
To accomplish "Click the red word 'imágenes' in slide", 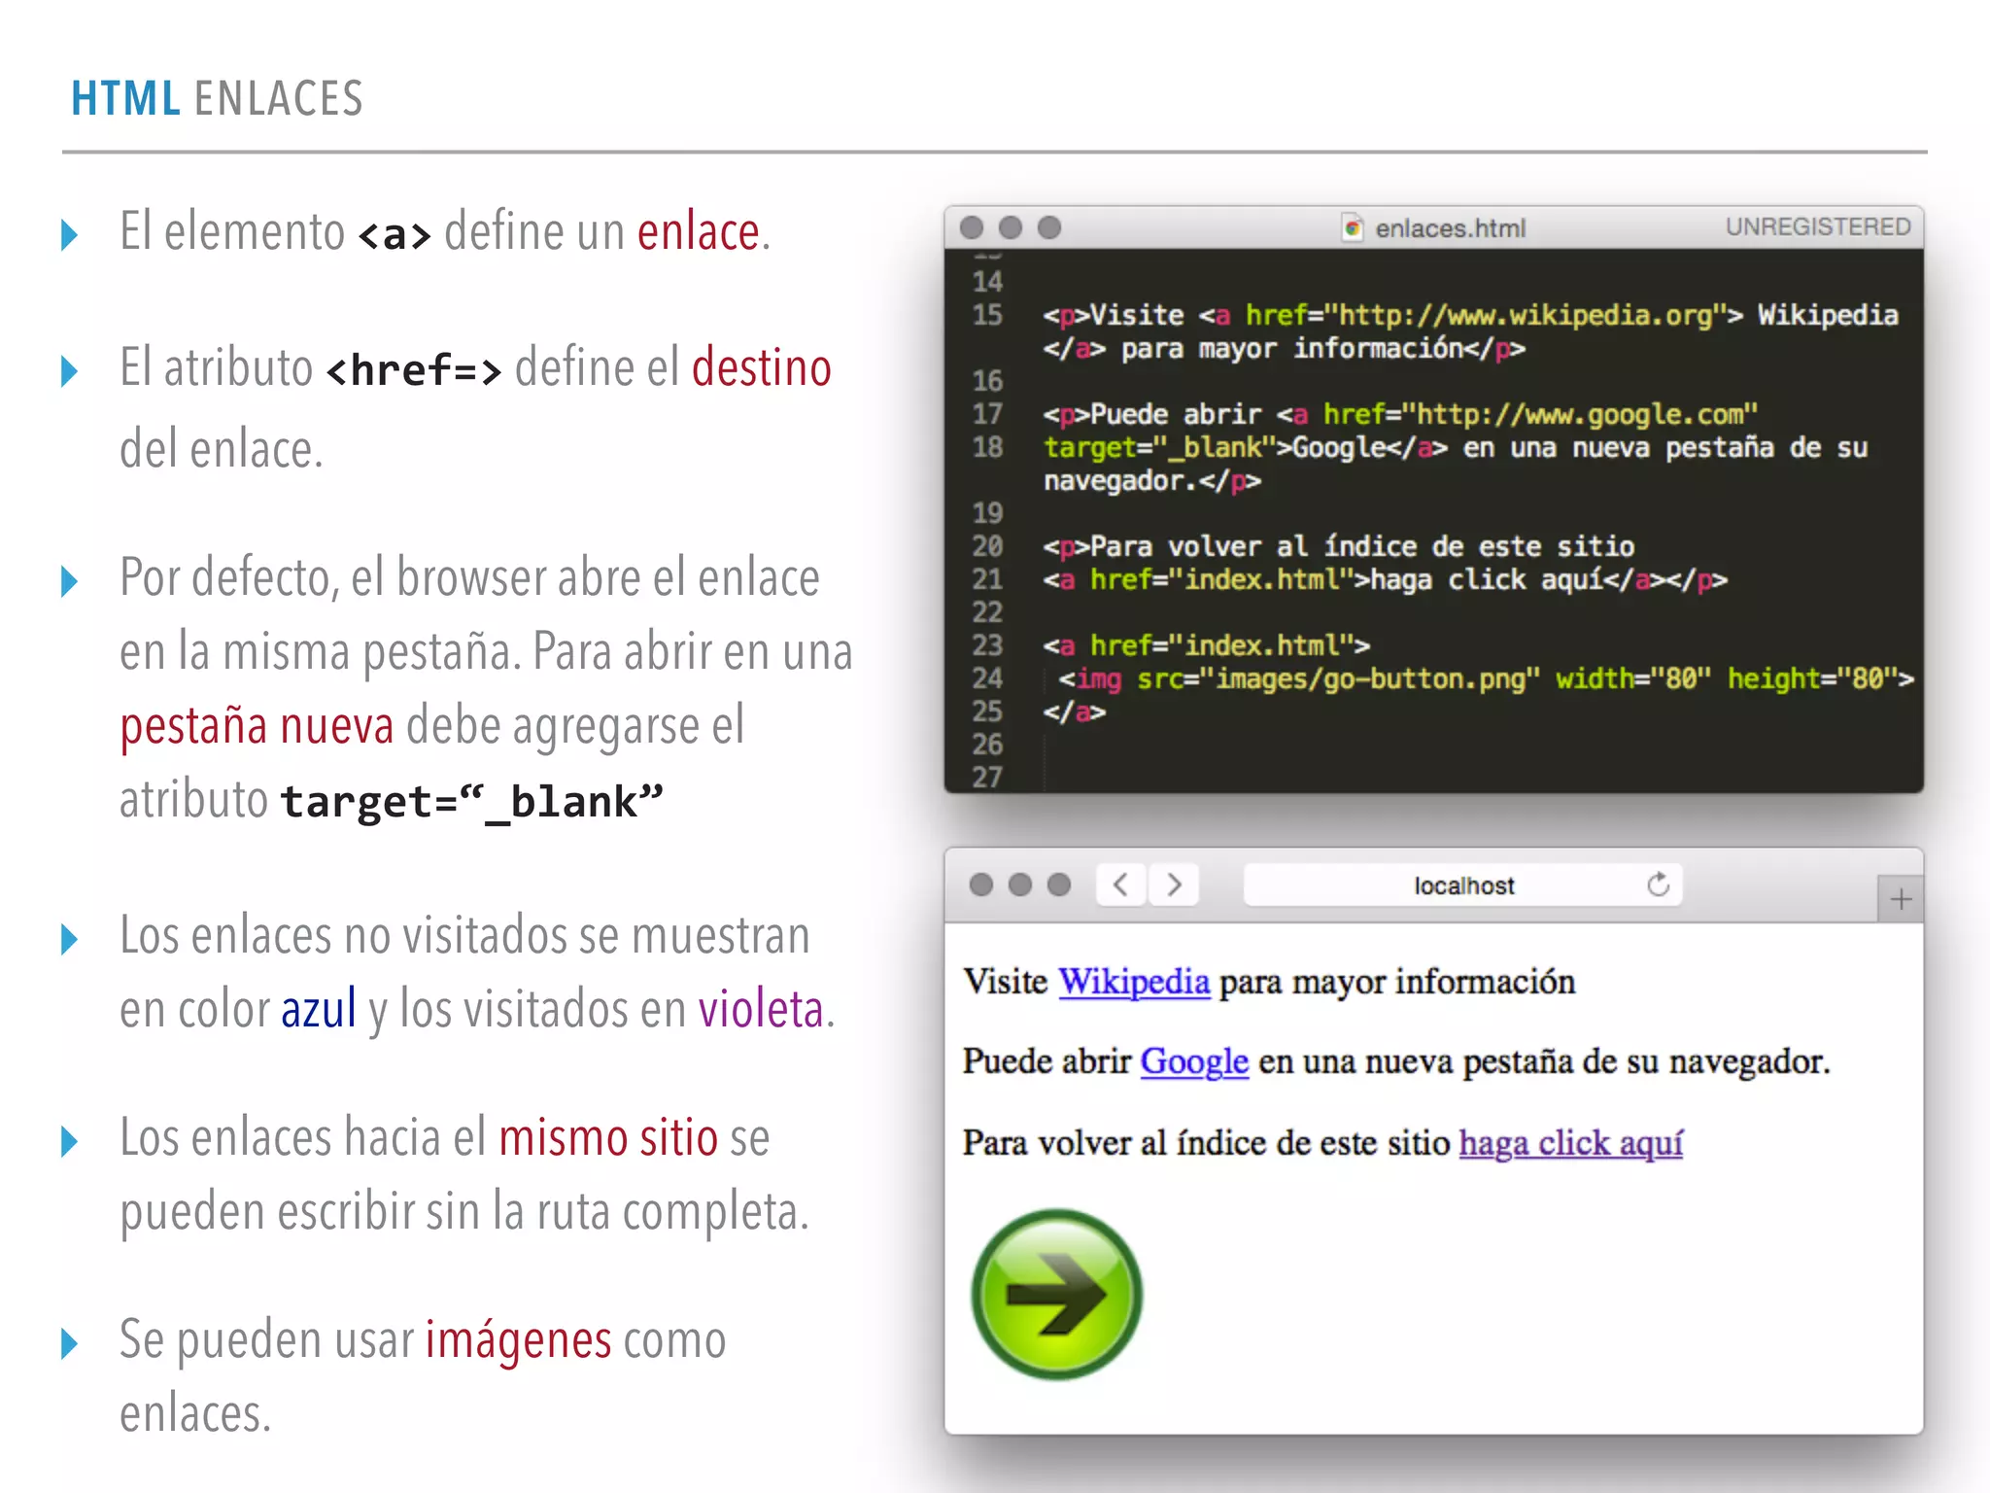I will pyautogui.click(x=519, y=1341).
